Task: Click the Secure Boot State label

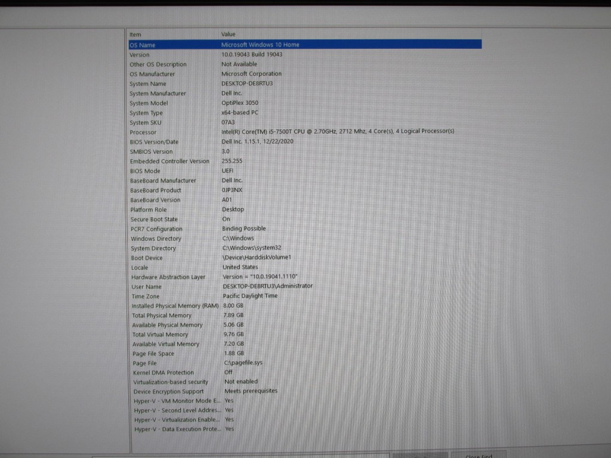Action: 154,219
